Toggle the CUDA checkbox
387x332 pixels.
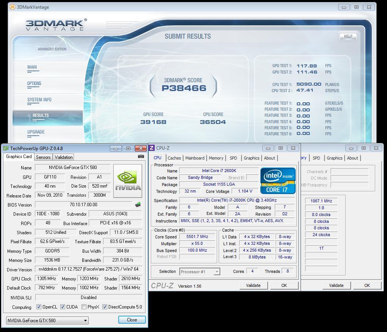pos(63,307)
